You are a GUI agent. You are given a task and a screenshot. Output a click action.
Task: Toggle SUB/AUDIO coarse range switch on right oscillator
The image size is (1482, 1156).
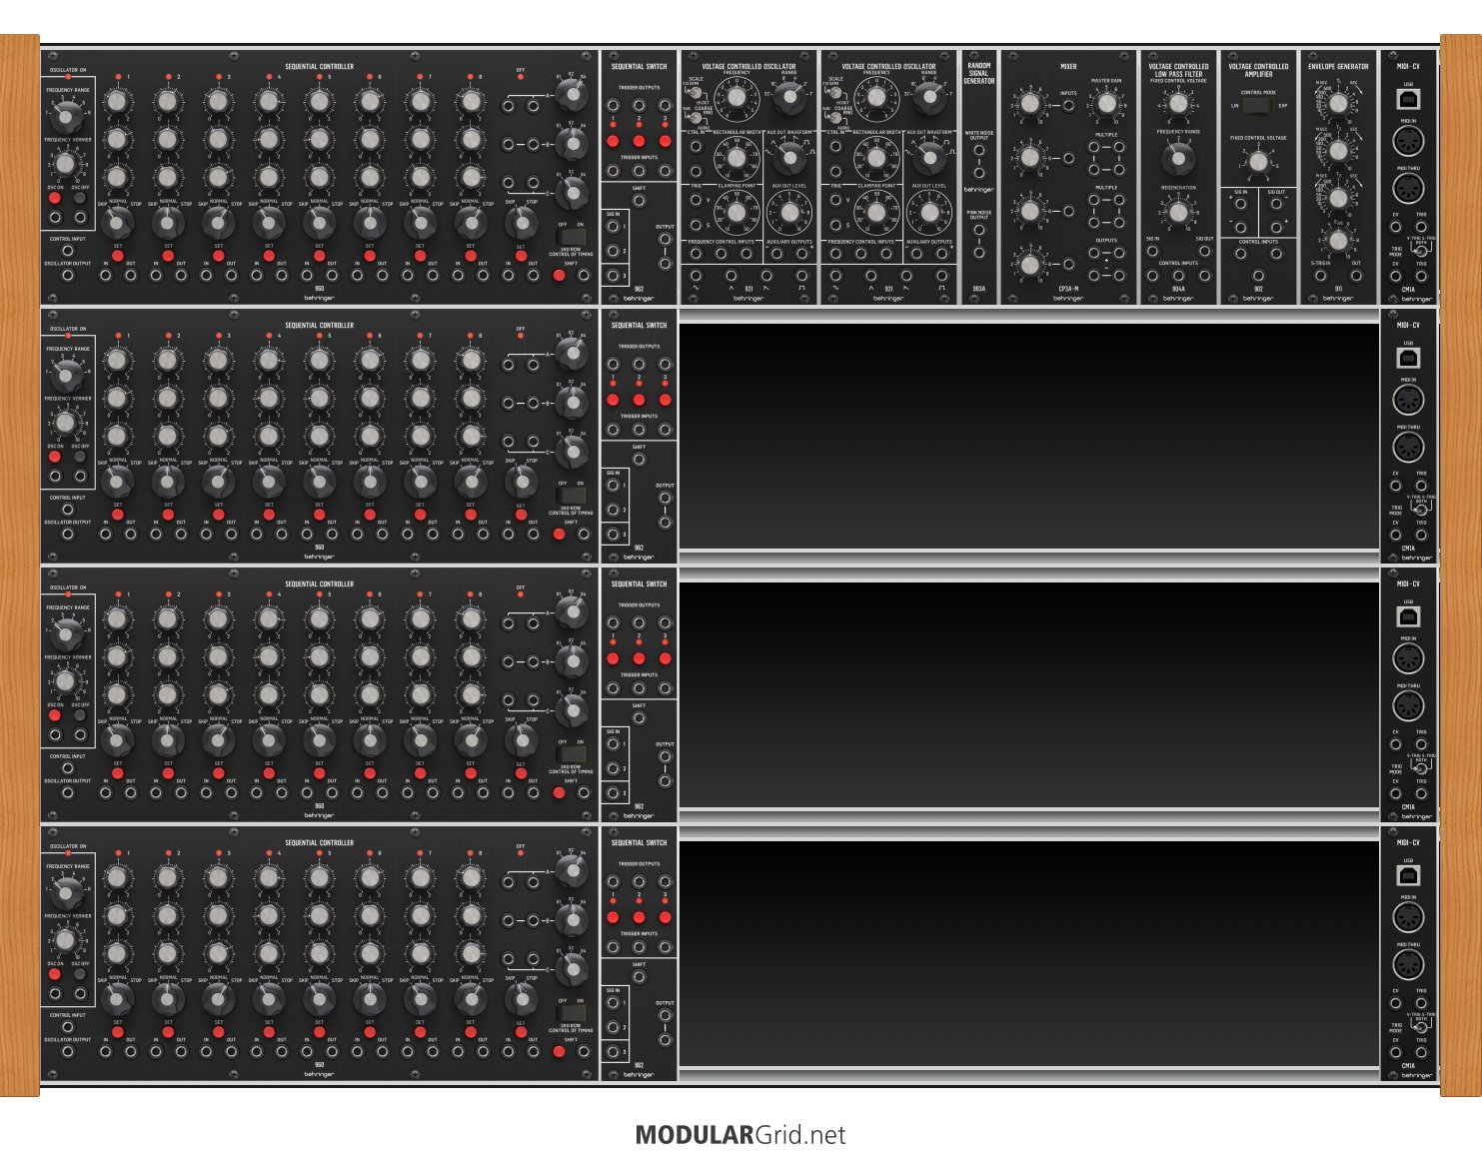click(x=832, y=116)
